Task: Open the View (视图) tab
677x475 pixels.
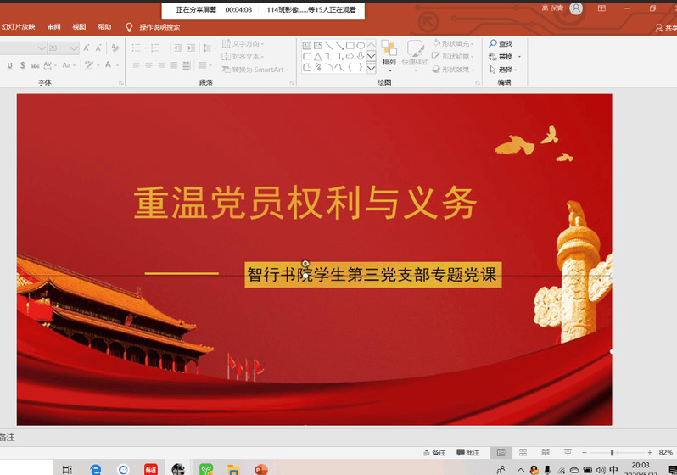Action: [79, 27]
